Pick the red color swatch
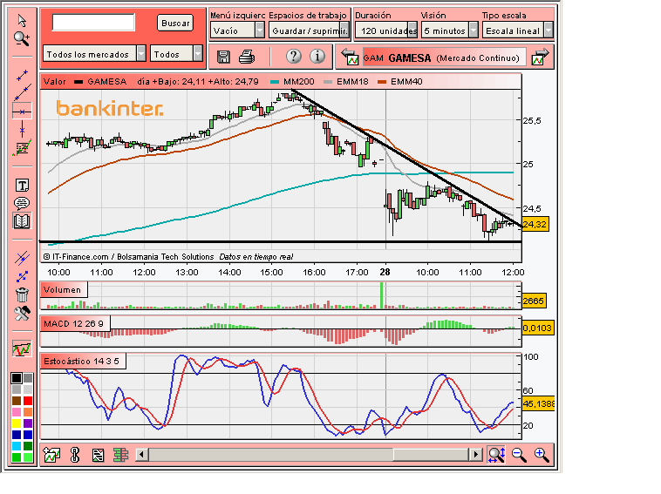 (x=28, y=400)
